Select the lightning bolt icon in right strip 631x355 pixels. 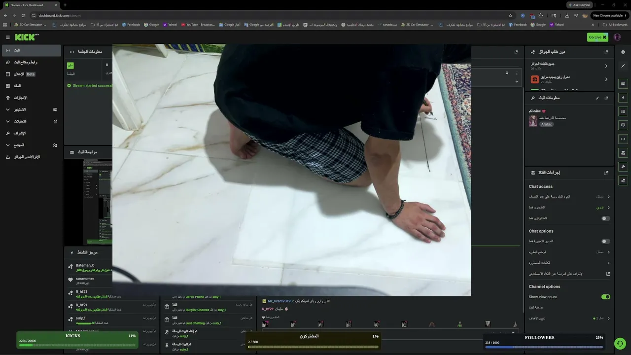coord(623,98)
